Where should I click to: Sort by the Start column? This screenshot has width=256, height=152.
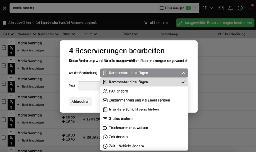click(69, 34)
